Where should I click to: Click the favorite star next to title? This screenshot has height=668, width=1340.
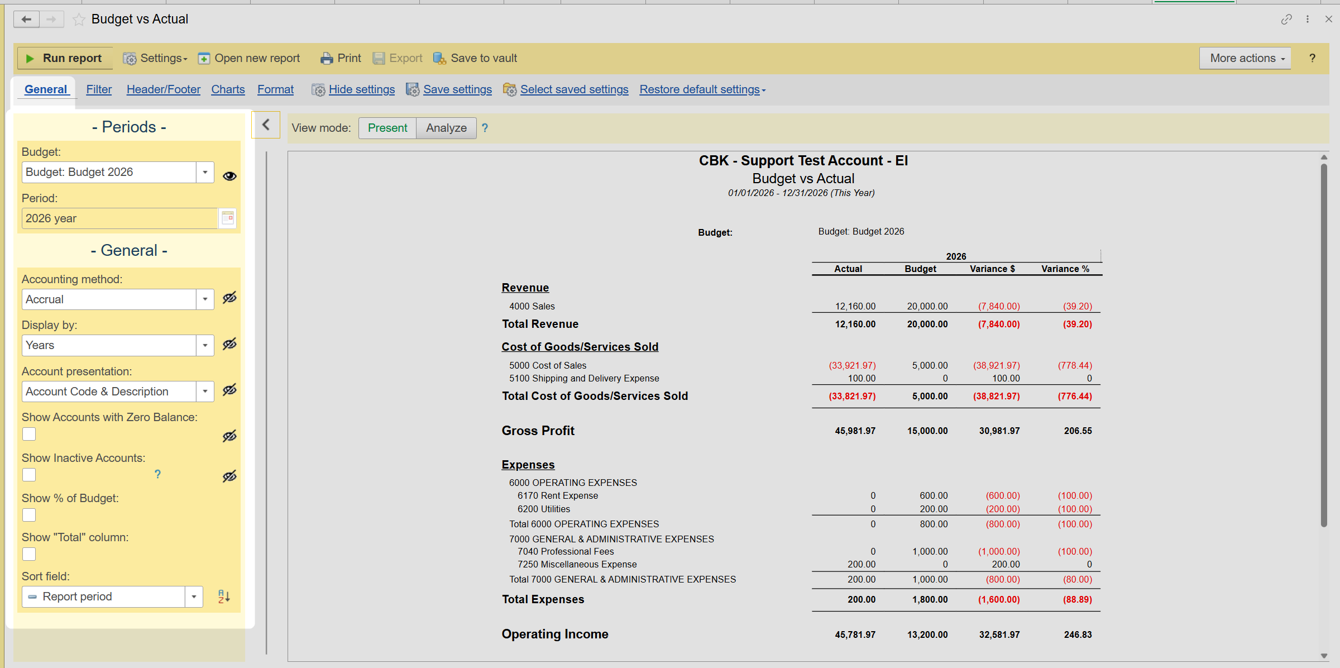79,20
